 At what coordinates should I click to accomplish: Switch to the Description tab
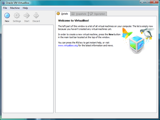(x=98, y=14)
